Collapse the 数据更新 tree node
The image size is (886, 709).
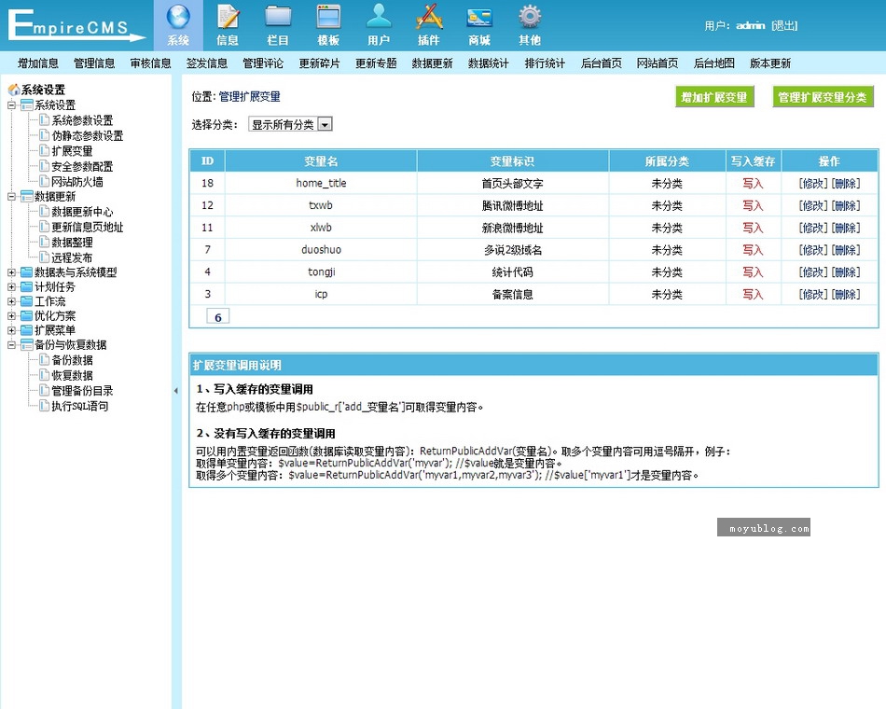(x=11, y=196)
